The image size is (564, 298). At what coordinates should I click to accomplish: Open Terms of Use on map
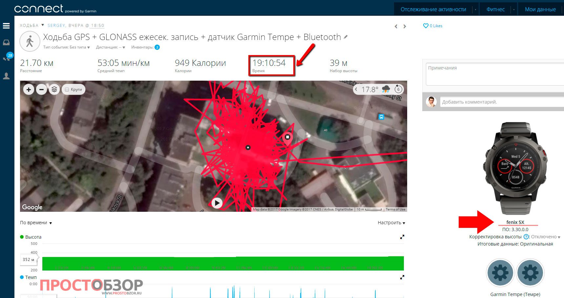point(395,209)
